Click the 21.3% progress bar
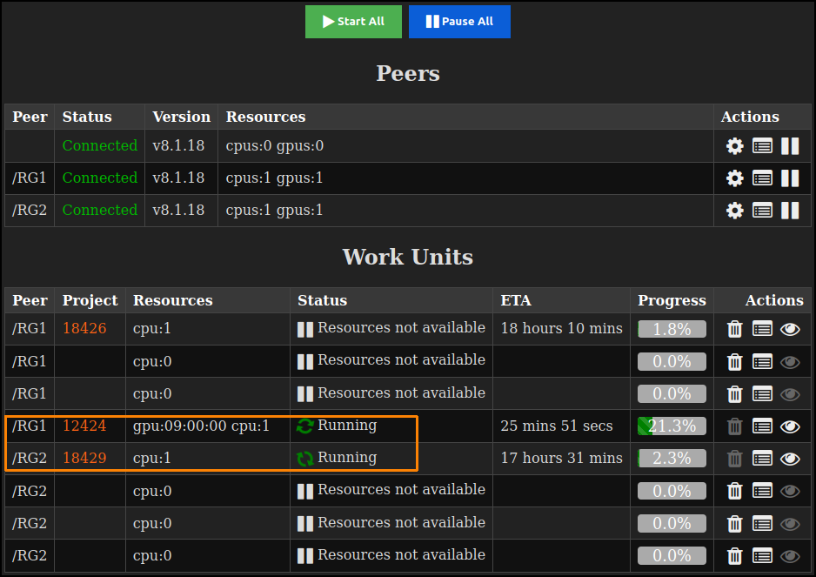The image size is (816, 577). 672,426
